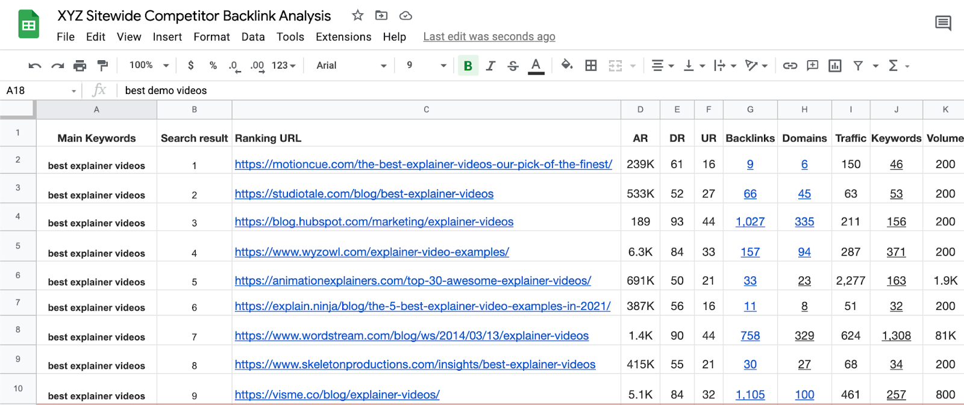Create a filter with funnel icon
This screenshot has height=405, width=964.
(x=858, y=66)
